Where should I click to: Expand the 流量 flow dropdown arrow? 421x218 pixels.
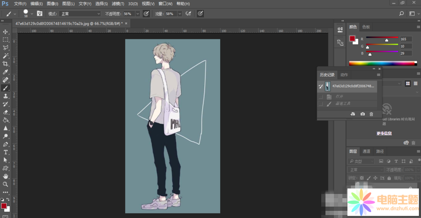pos(180,13)
